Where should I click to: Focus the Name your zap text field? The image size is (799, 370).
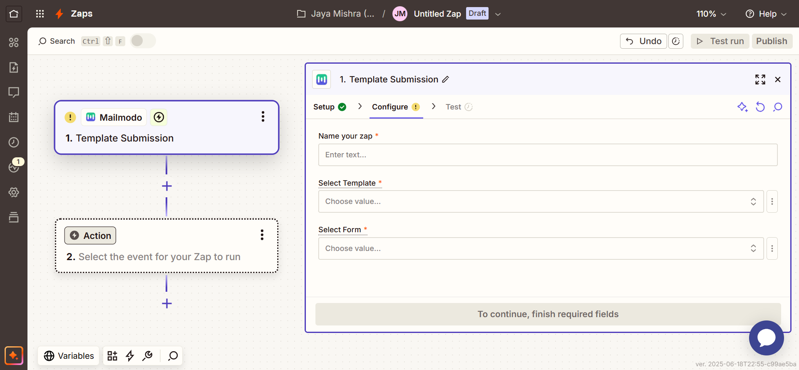click(548, 155)
